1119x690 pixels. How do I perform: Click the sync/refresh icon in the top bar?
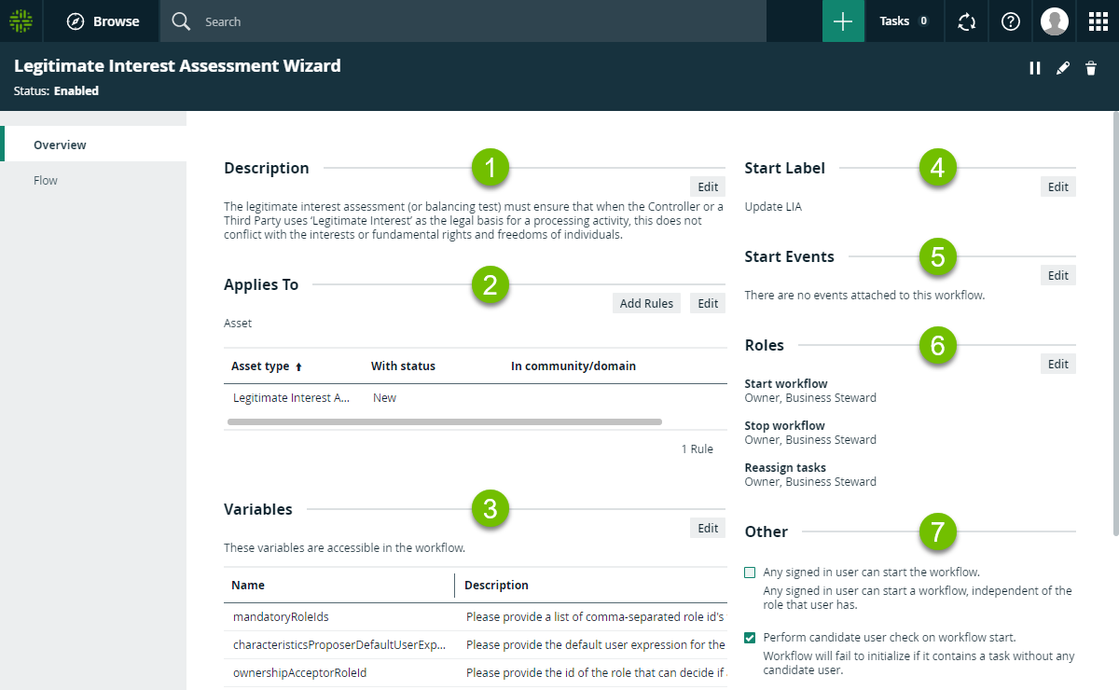[x=966, y=21]
